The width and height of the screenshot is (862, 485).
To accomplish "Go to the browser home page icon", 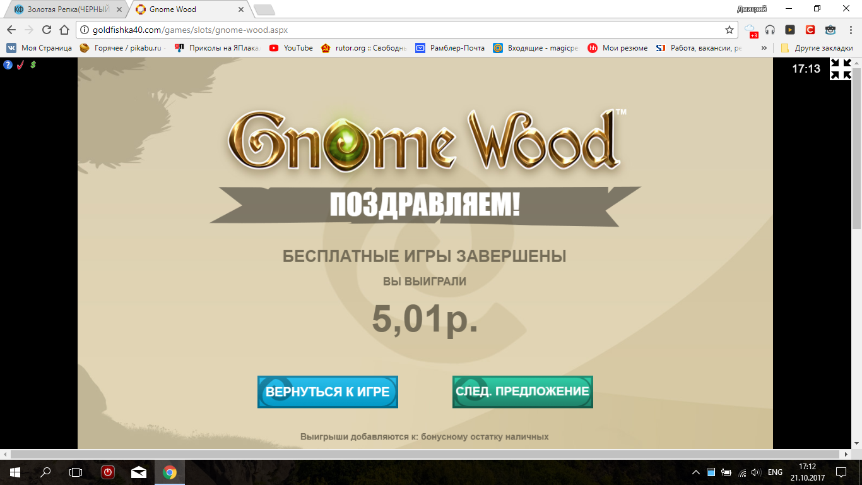I will tap(64, 30).
